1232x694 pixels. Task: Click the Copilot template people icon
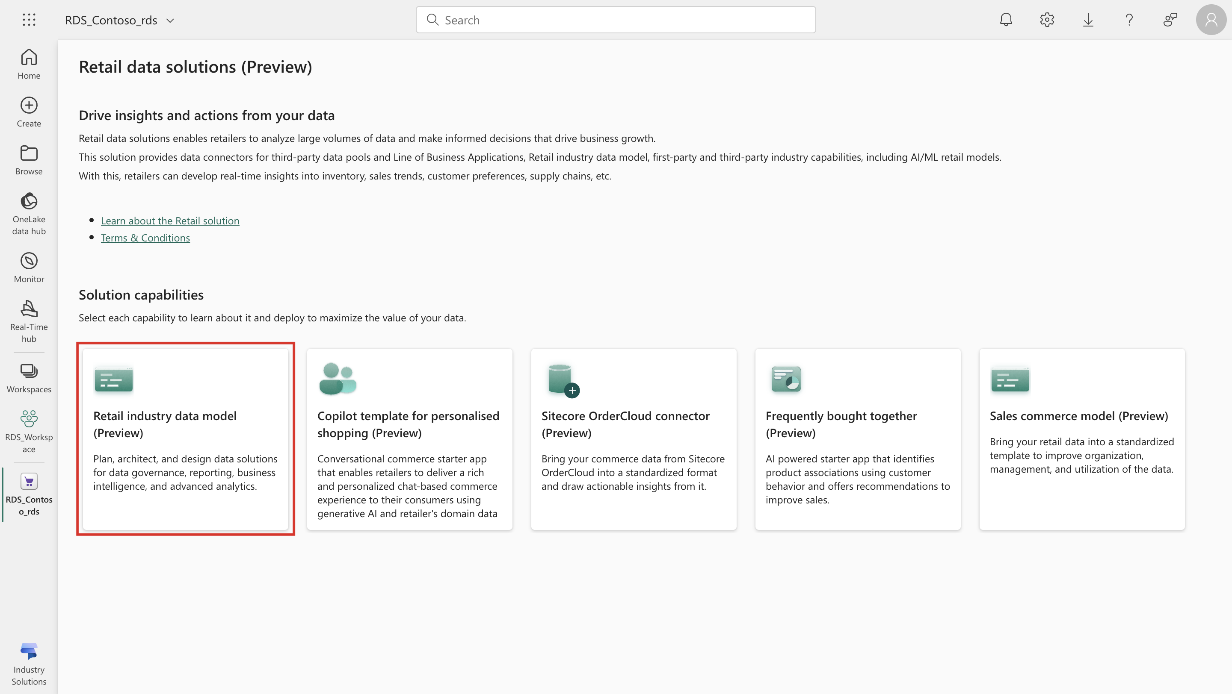(337, 379)
